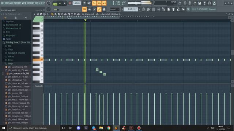This screenshot has width=234, height=131.
Task: Open the chat/news bubble icon
Action: click(x=210, y=3)
